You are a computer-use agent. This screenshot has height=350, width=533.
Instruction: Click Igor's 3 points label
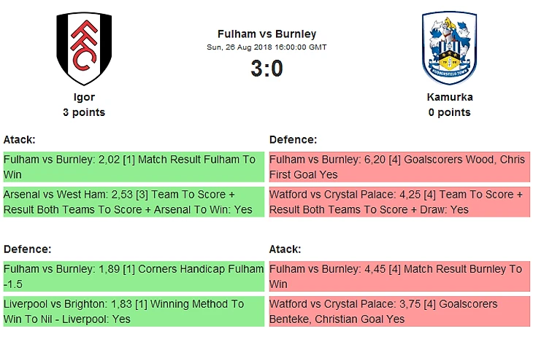(x=84, y=112)
